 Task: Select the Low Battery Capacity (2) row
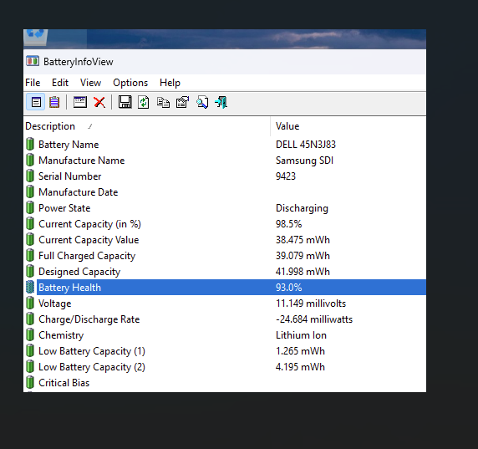225,367
